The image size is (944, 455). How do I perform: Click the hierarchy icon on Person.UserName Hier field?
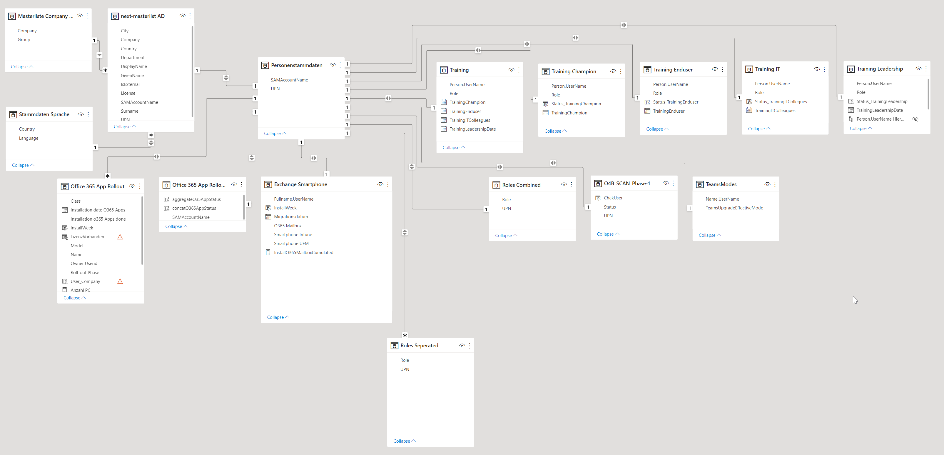point(851,119)
